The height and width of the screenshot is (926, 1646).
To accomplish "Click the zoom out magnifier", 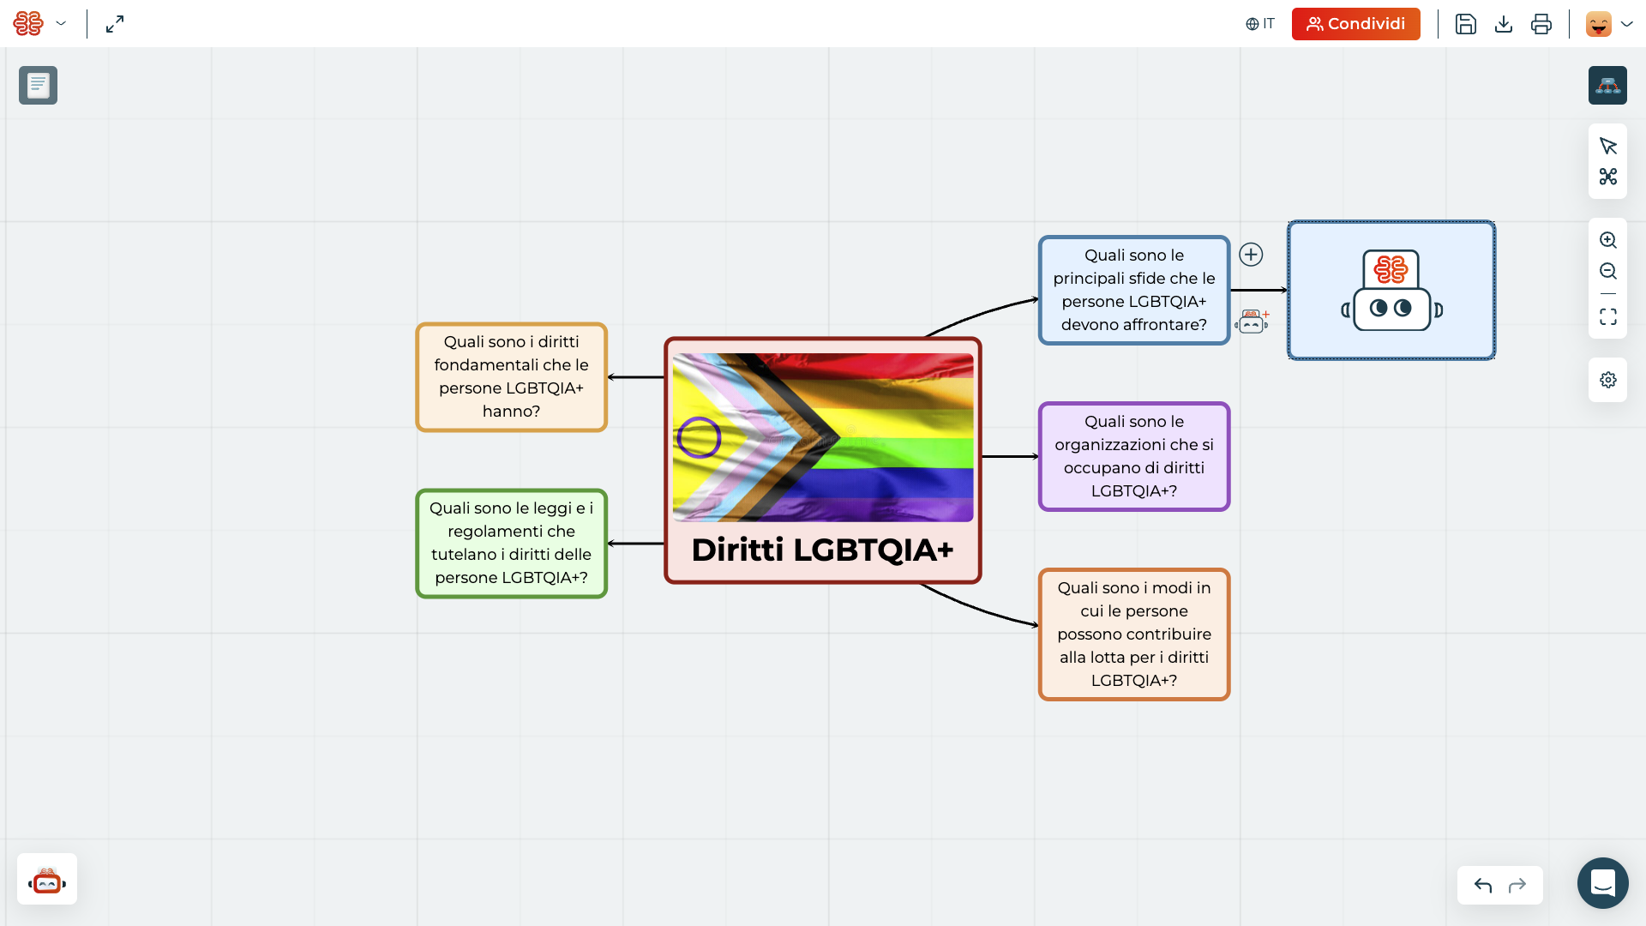I will [1607, 271].
